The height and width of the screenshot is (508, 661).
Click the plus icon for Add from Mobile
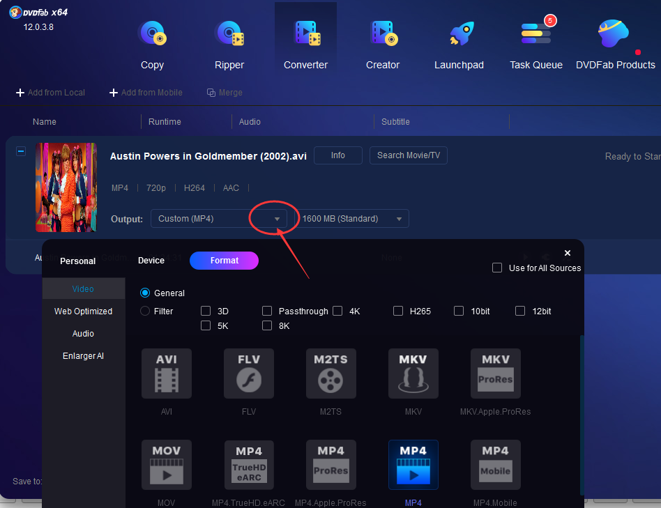click(x=114, y=93)
